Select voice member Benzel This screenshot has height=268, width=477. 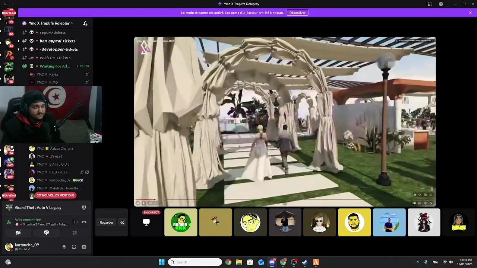click(x=60, y=156)
